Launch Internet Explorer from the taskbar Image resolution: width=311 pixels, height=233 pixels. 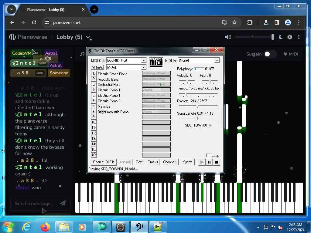click(26, 227)
